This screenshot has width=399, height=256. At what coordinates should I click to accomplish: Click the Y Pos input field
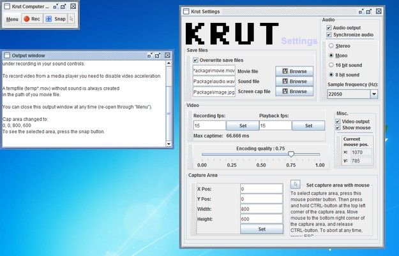click(x=261, y=199)
